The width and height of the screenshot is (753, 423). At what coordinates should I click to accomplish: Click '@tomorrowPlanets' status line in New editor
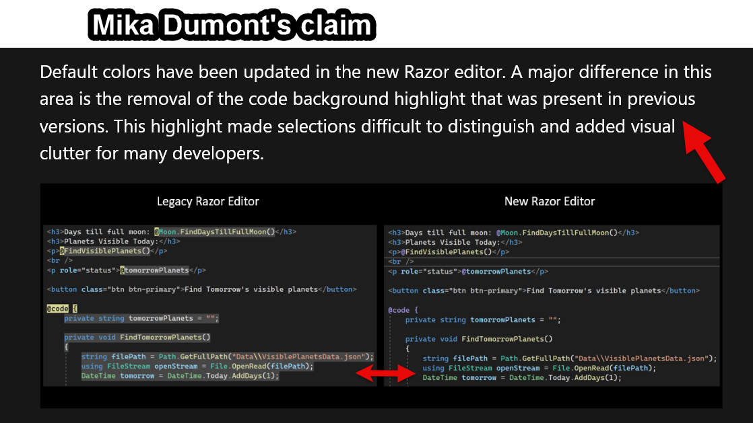(x=467, y=272)
